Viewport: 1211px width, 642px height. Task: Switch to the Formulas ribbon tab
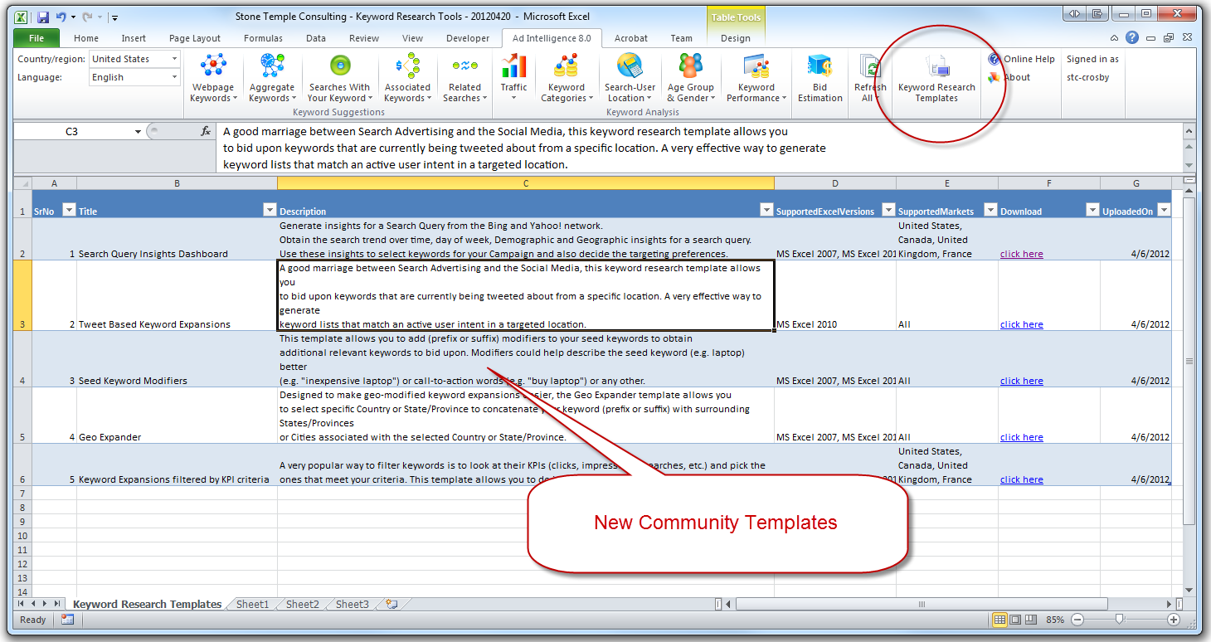264,38
